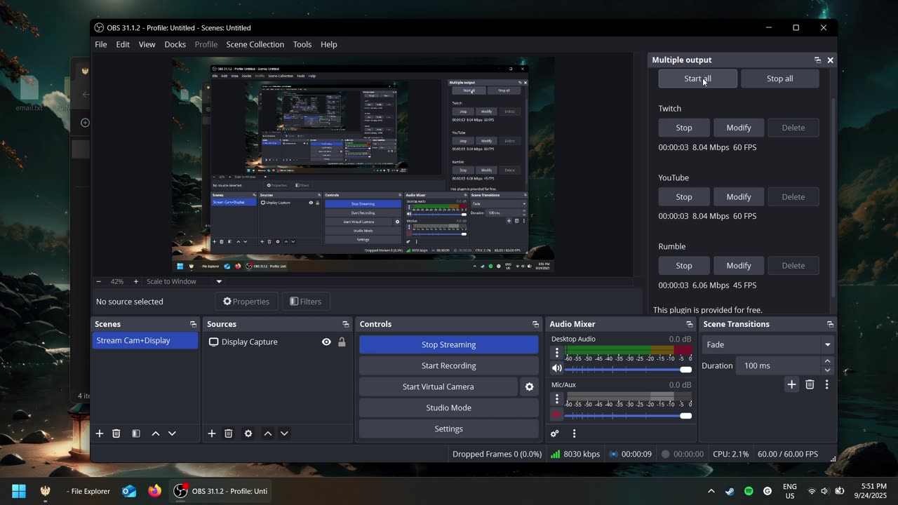Float the Scene Transitions dock

(x=830, y=324)
